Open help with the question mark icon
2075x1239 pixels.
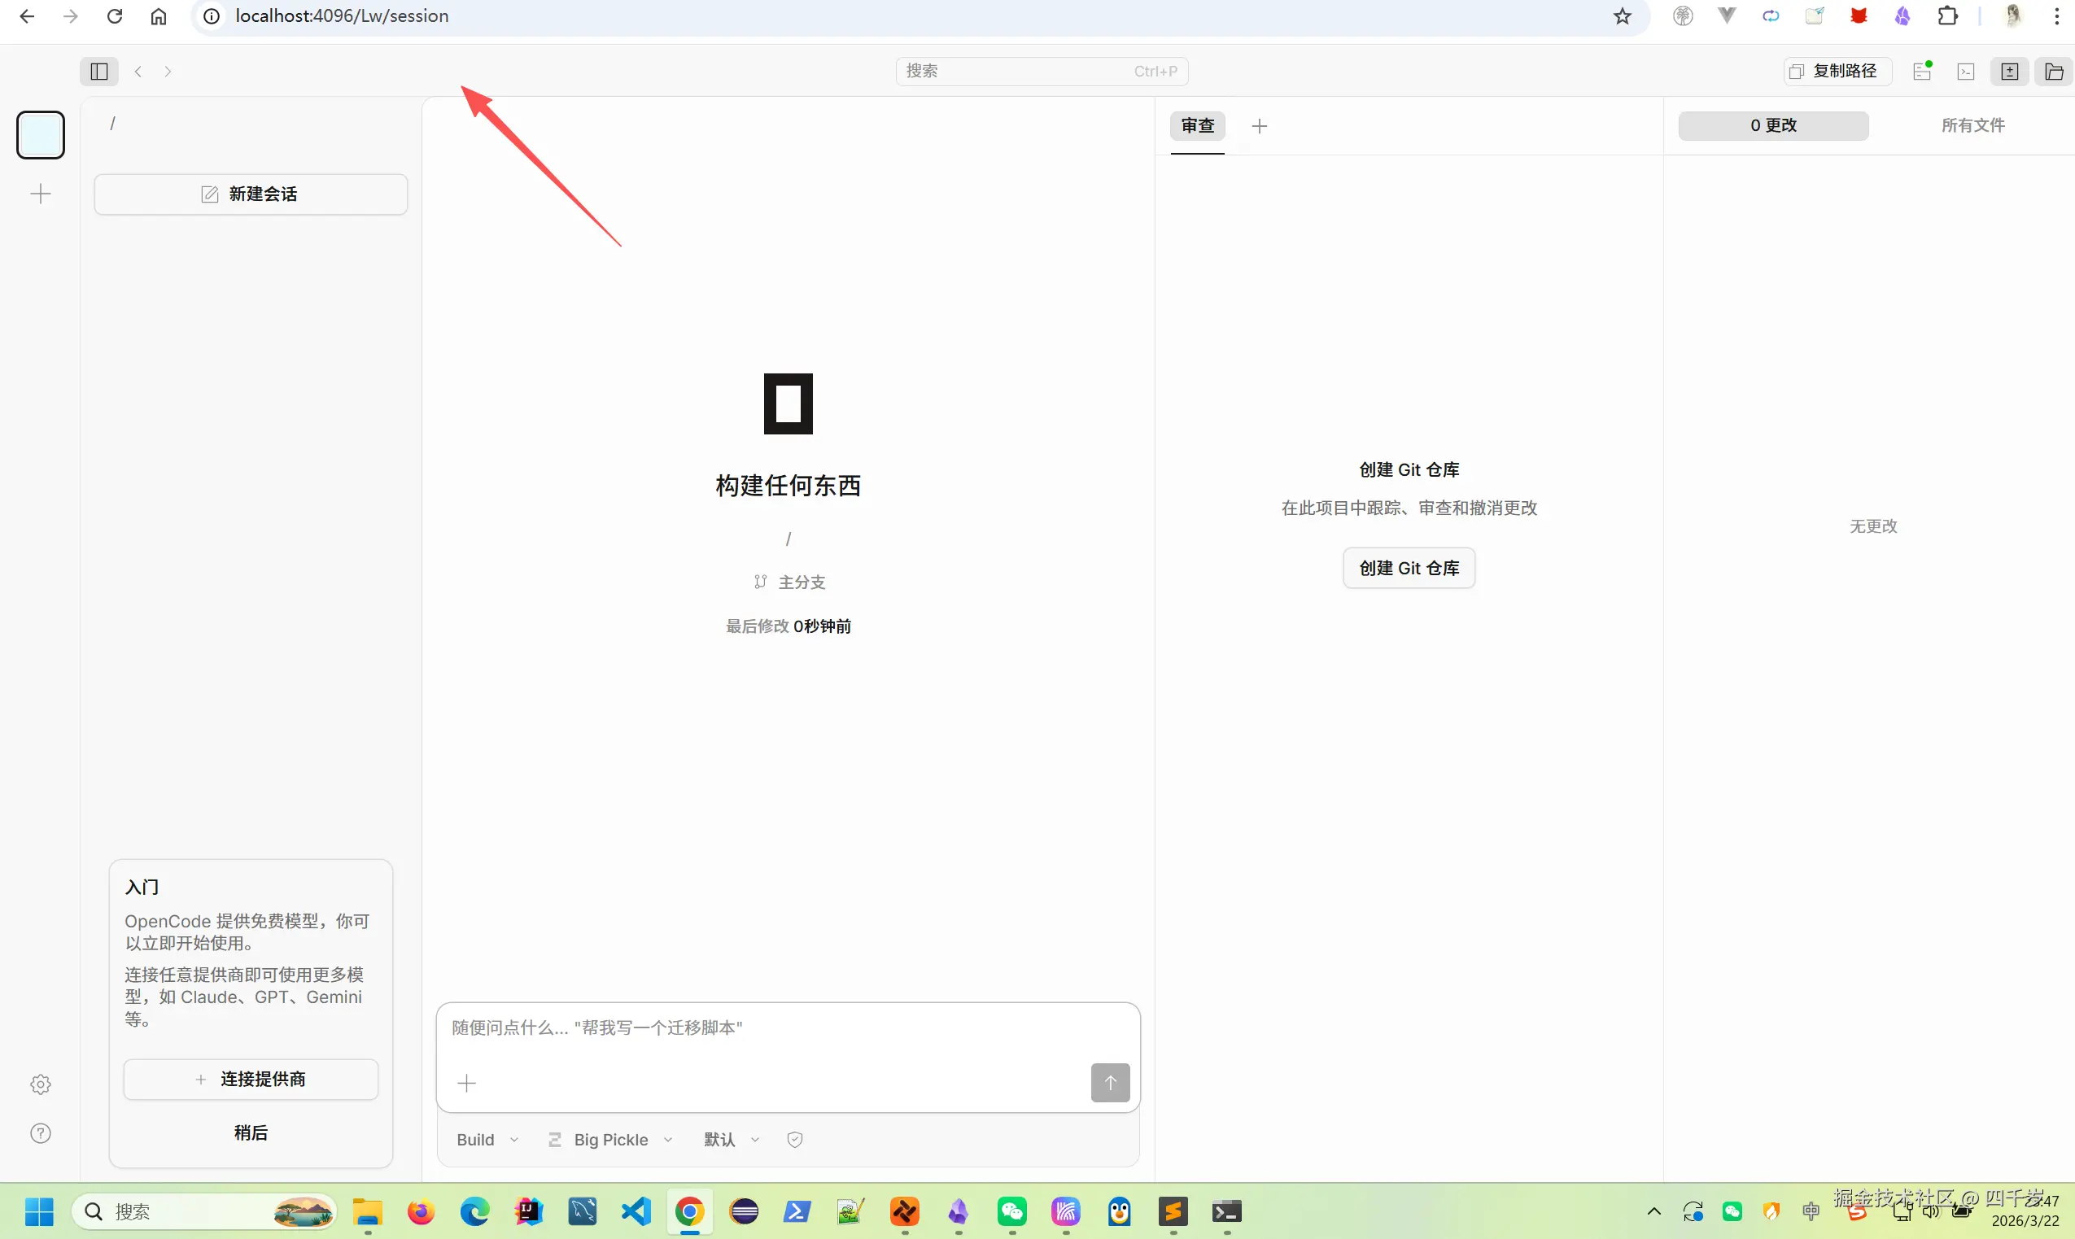pyautogui.click(x=39, y=1133)
